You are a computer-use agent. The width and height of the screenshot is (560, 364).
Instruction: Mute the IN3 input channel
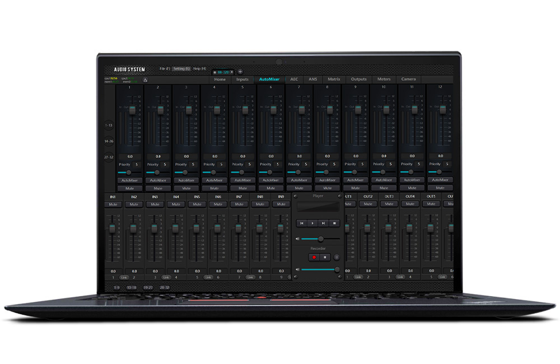[x=155, y=204]
